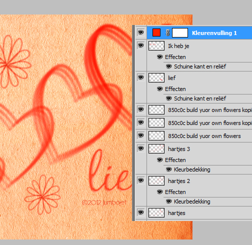
Task: Select Kleurbedekking text under hartjes 2
Action: (x=192, y=201)
